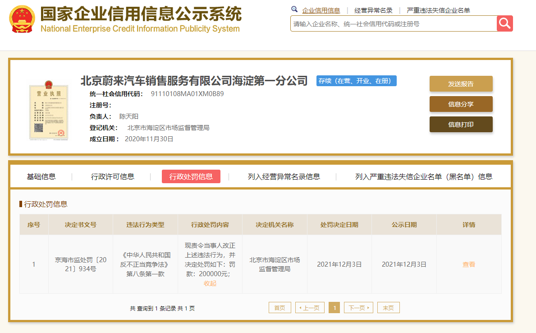Click responsible person name 陈天阳
Screen dimensions: 536x333
pos(129,116)
